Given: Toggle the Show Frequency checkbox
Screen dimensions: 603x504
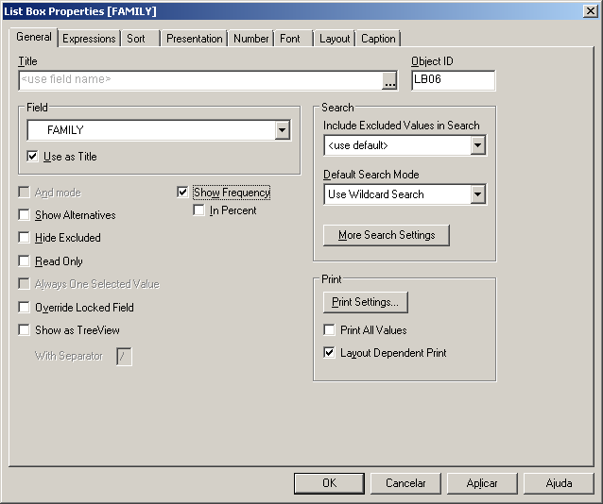Looking at the screenshot, I should click(x=183, y=193).
